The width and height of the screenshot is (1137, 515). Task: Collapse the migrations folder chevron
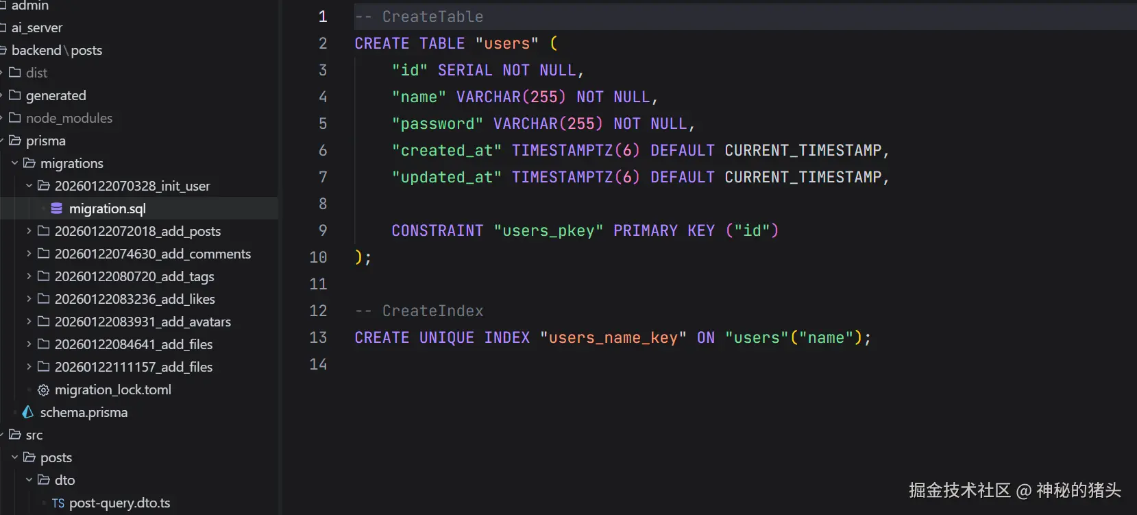[15, 163]
